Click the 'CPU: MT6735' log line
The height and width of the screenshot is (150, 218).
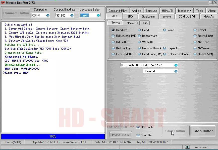26,61
